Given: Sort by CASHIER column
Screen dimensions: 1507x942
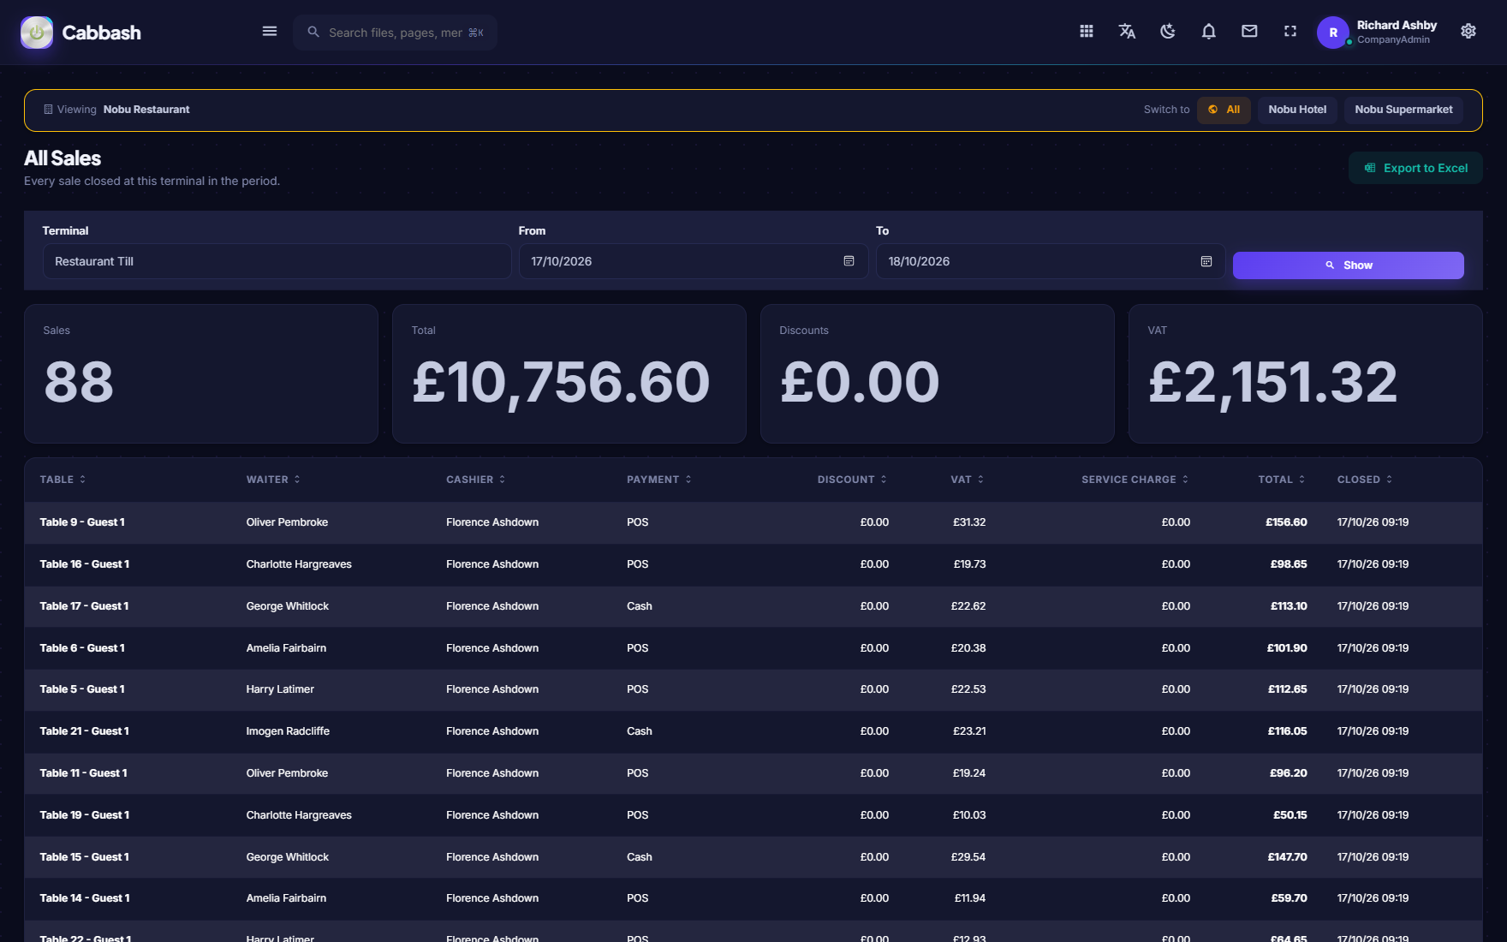Looking at the screenshot, I should point(475,480).
